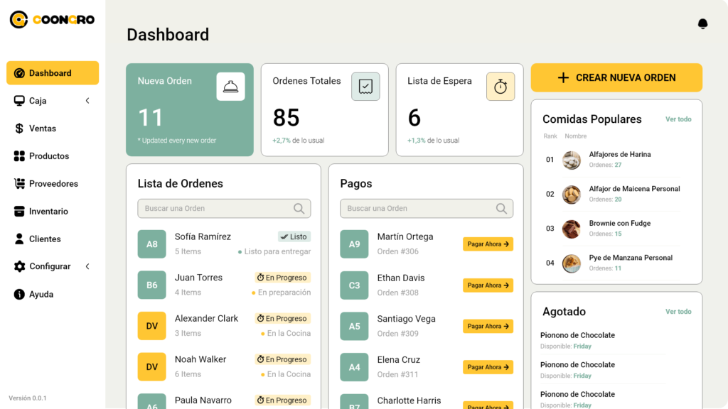
Task: Click Ver todo in Agotado panel
Action: pos(678,312)
